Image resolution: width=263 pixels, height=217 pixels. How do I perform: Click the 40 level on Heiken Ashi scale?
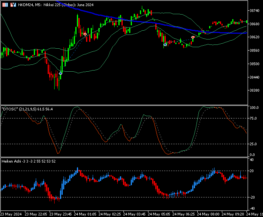[251, 160]
